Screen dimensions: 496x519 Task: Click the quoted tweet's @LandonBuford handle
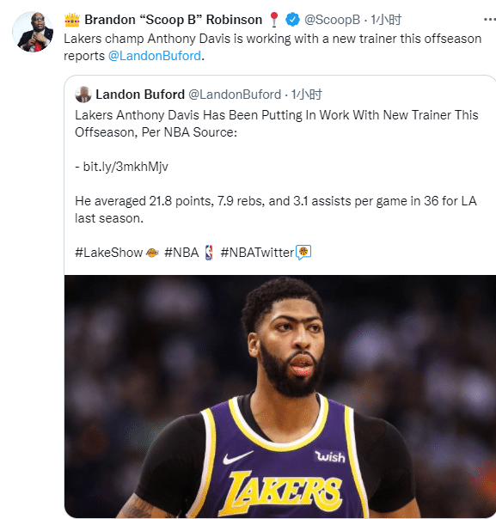[235, 95]
